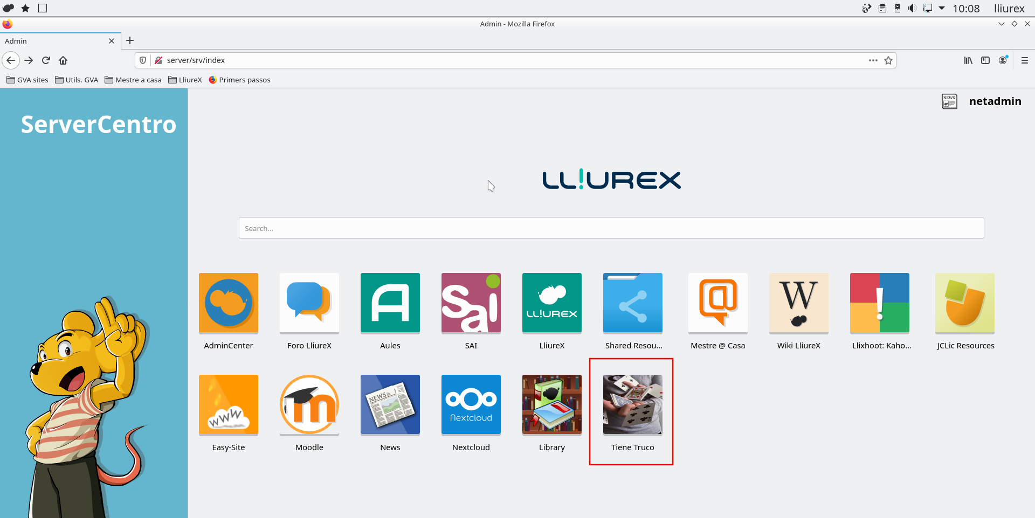The height and width of the screenshot is (518, 1035).
Task: Expand the Mestre a casa bookmark folder
Action: click(x=133, y=80)
